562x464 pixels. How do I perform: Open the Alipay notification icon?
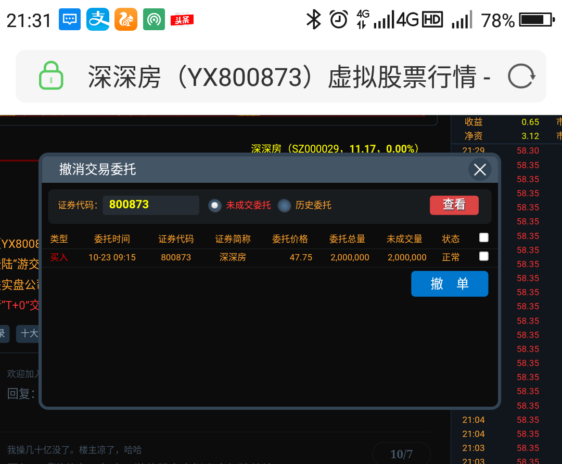(x=98, y=20)
